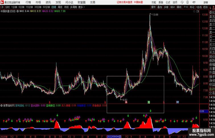Click the 通达信 app logo icon

[2, 2]
